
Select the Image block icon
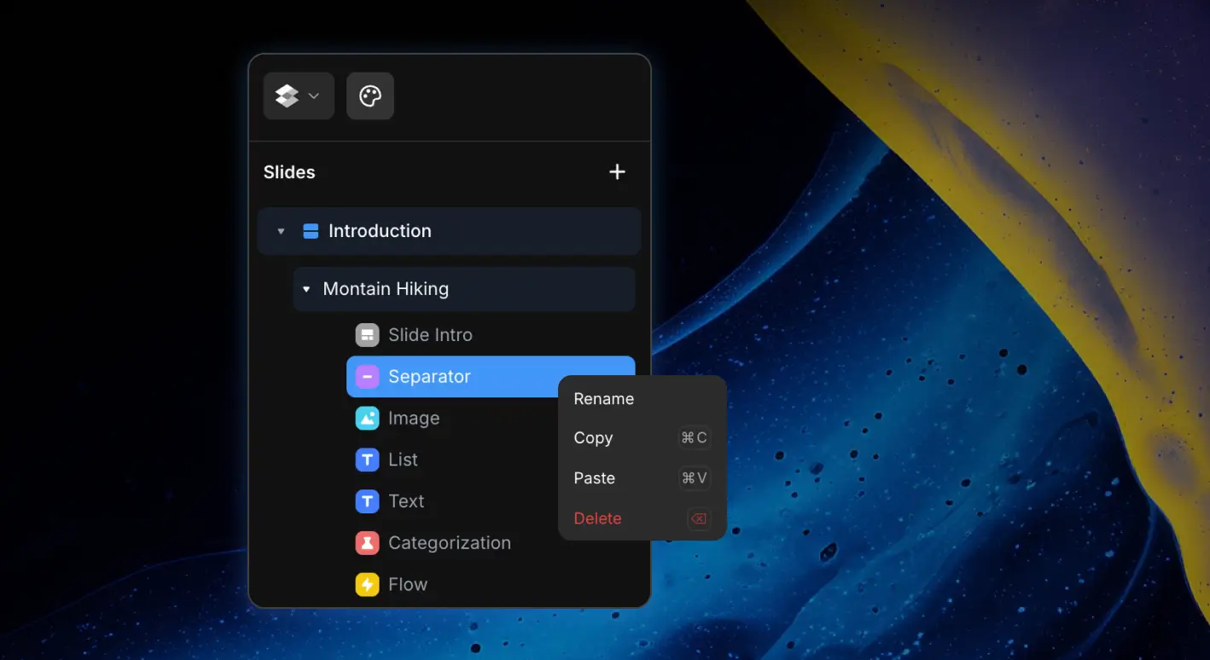[x=367, y=418]
